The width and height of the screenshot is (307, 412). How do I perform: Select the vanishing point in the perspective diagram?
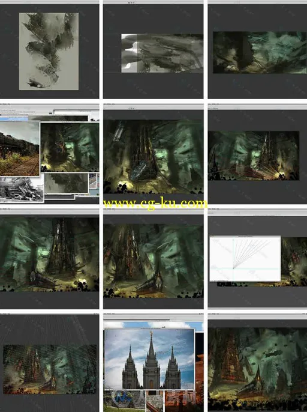[x=233, y=268]
